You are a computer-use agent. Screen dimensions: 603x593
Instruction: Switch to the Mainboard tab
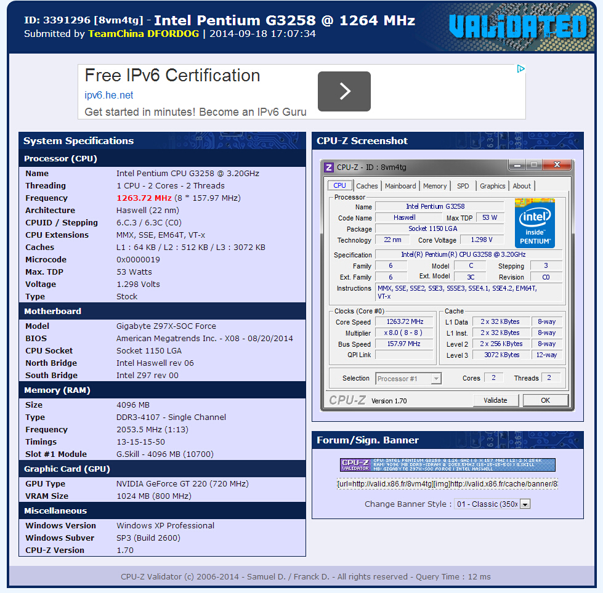coord(400,186)
